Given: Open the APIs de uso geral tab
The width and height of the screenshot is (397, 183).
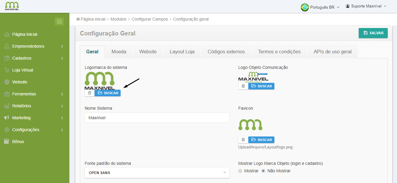Looking at the screenshot, I should click(333, 52).
